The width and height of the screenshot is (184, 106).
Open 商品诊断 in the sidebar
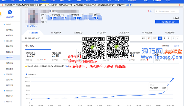coord(9,63)
